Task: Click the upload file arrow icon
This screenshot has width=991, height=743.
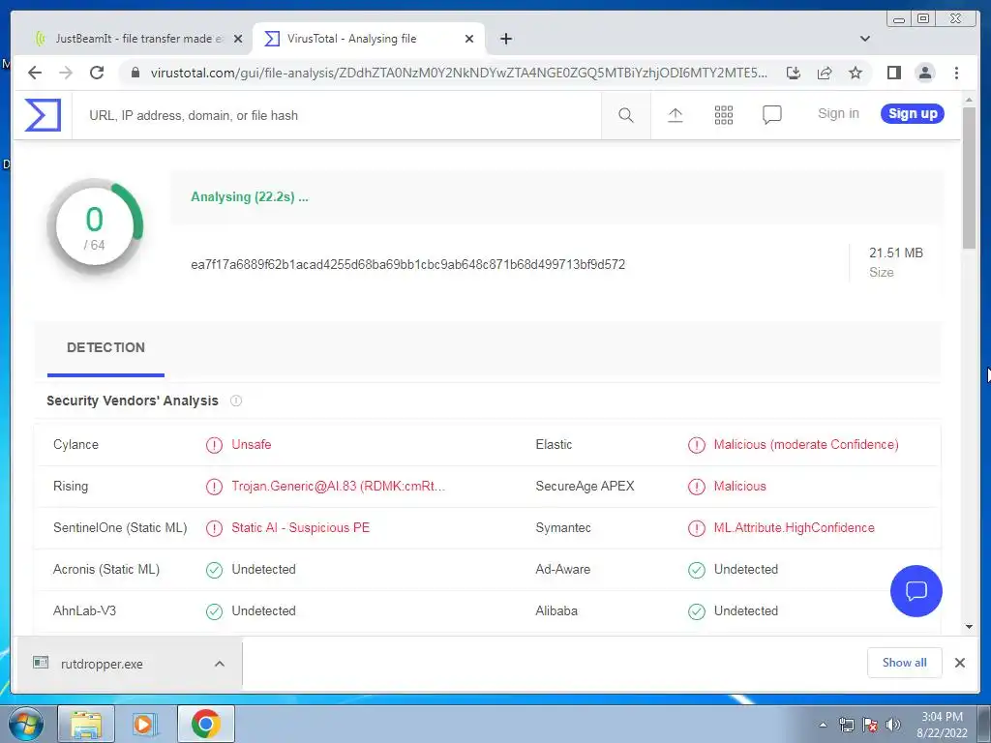Action: point(675,115)
